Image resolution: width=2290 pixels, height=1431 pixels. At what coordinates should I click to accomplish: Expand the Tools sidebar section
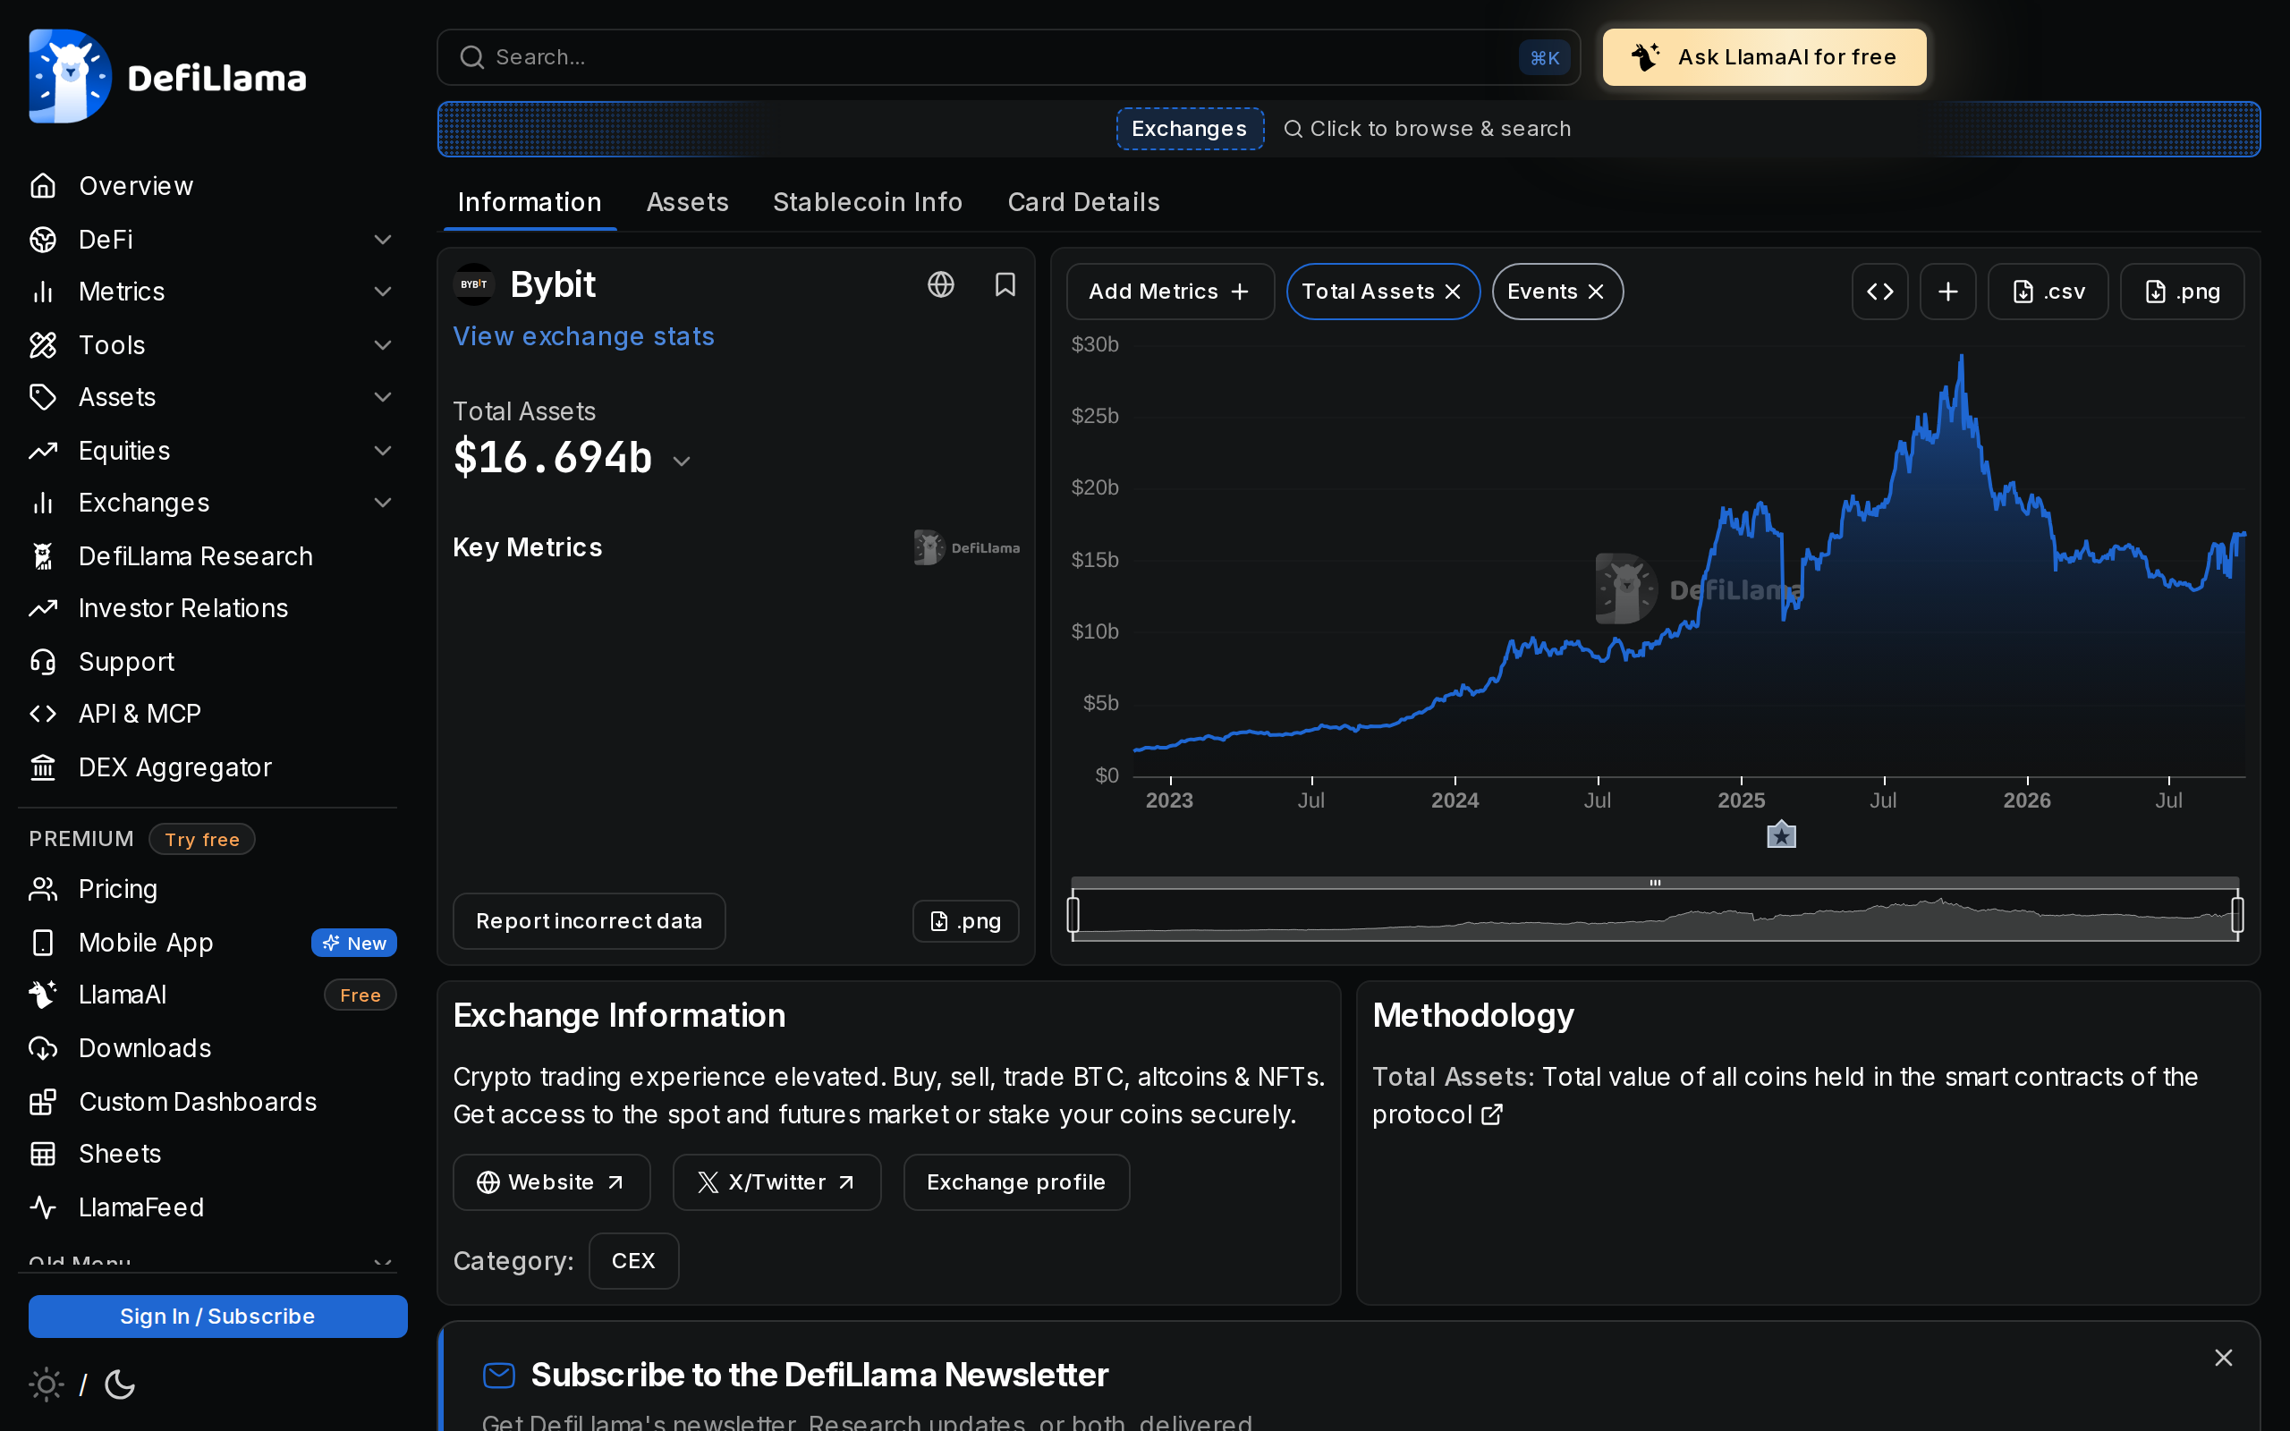point(382,344)
